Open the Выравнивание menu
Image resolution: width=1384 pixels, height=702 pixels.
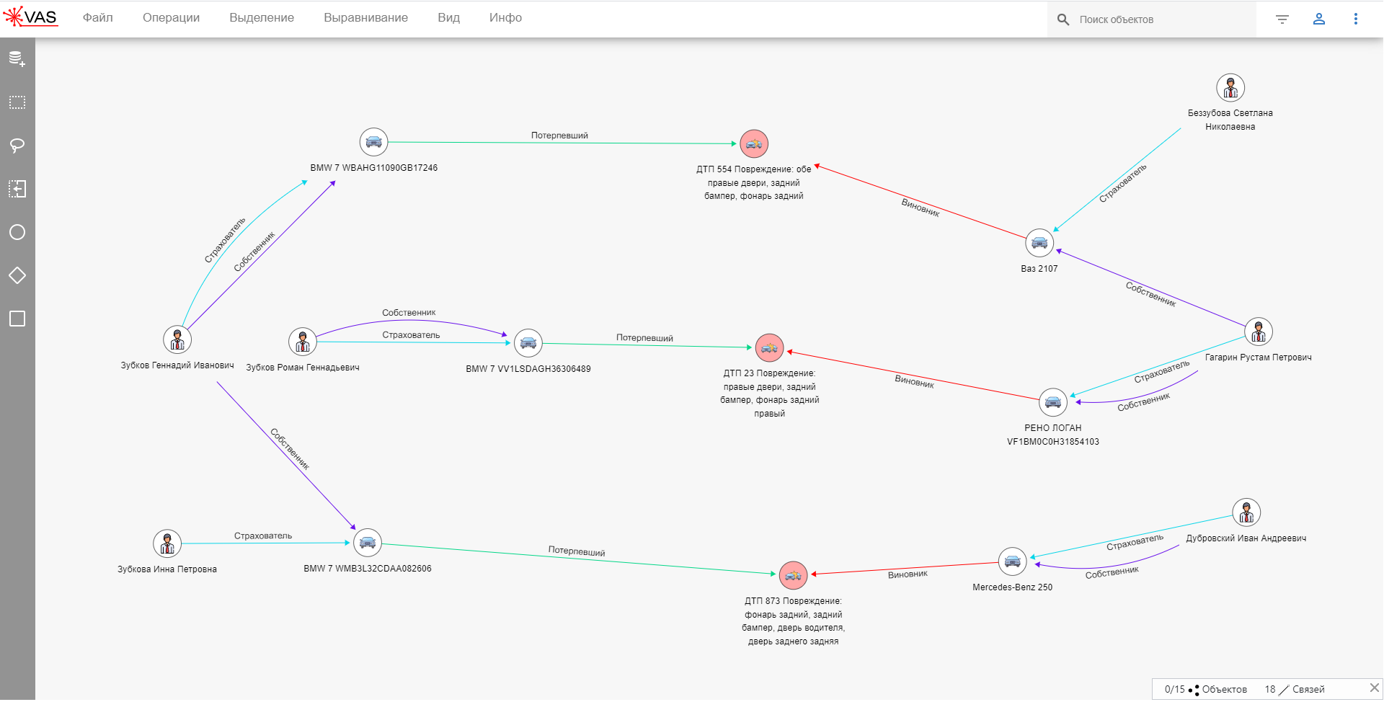click(x=365, y=18)
